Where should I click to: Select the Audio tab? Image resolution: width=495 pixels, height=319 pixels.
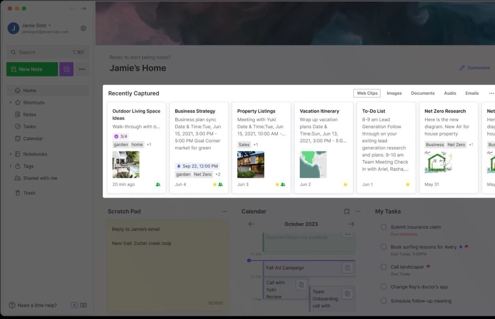pos(450,93)
